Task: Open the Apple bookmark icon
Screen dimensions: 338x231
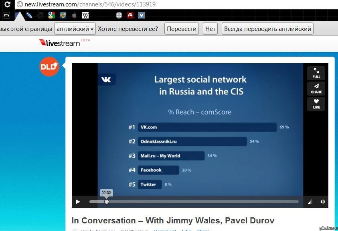Action: (74, 15)
